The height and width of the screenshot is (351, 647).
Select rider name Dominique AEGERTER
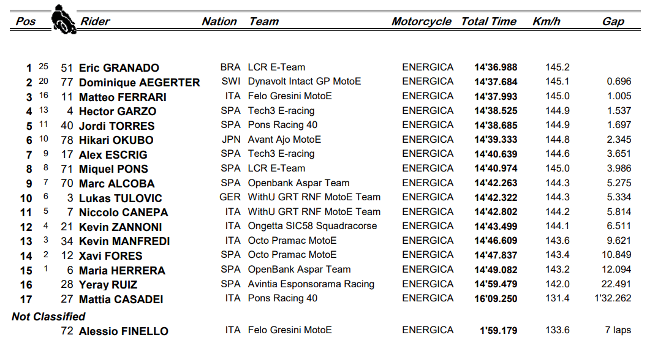pyautogui.click(x=139, y=83)
